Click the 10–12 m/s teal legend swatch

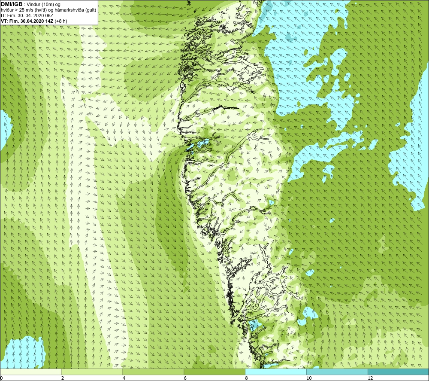pyautogui.click(x=337, y=372)
